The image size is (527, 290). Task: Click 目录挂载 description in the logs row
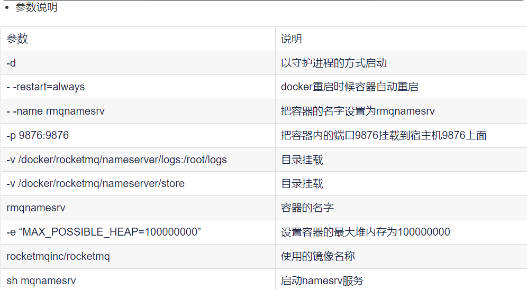[302, 160]
